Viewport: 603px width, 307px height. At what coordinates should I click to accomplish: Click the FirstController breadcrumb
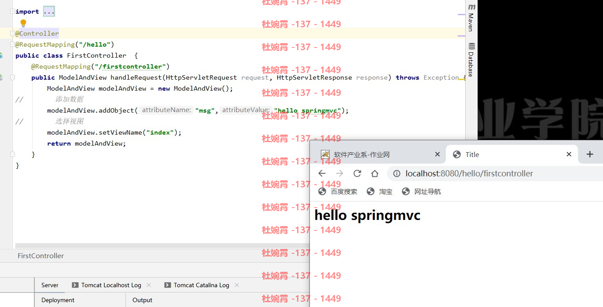click(40, 256)
